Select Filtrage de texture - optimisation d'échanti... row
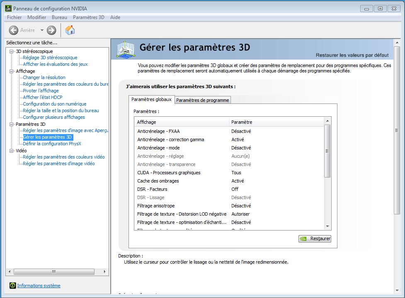Image resolution: width=405 pixels, height=298 pixels. (x=229, y=222)
